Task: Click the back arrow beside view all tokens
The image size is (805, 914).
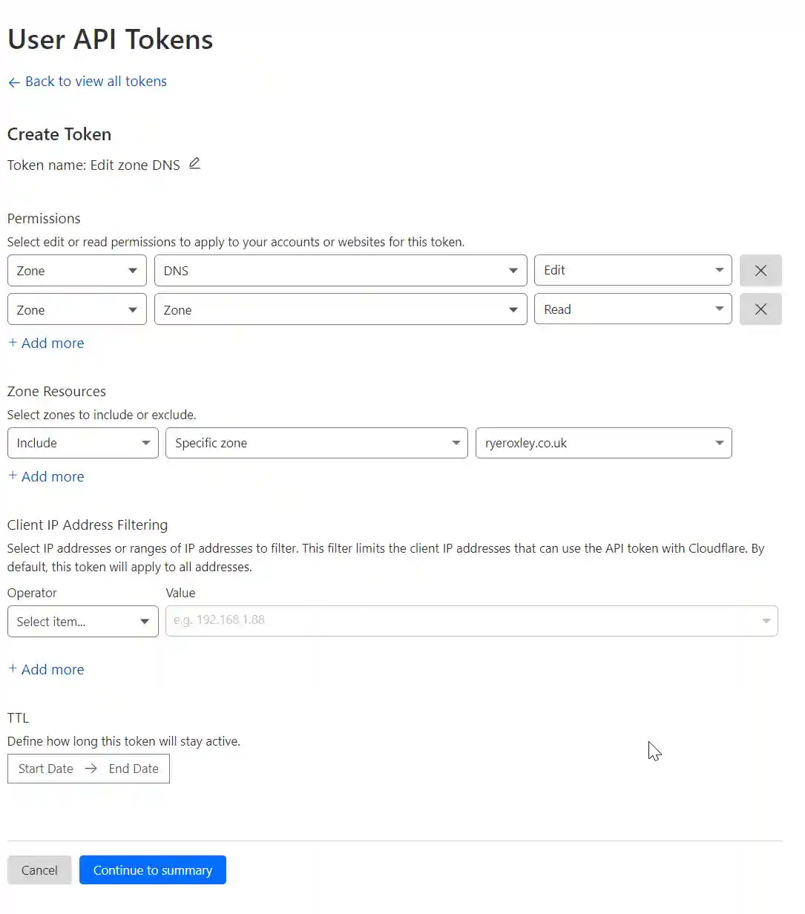Action: click(13, 82)
